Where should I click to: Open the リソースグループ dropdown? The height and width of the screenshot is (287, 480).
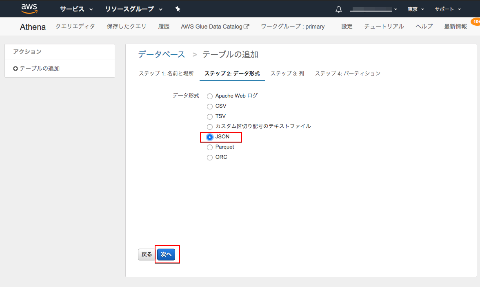tap(133, 9)
